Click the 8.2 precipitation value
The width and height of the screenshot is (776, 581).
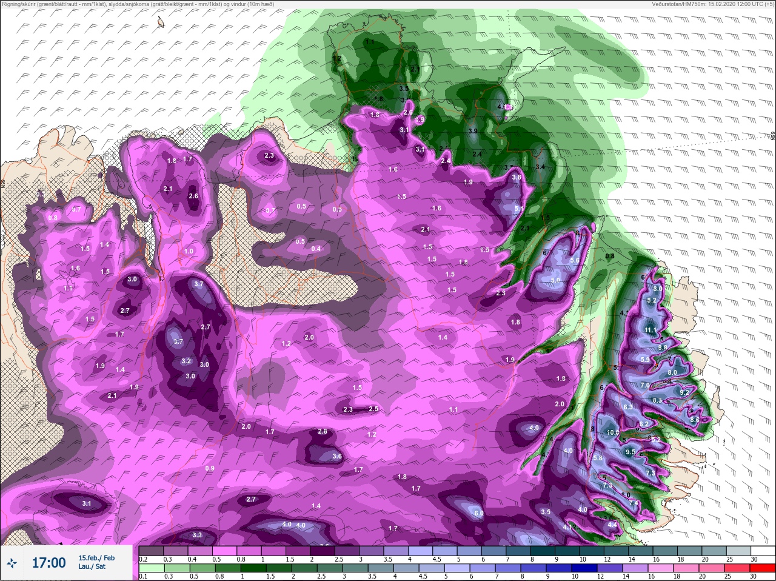tap(652, 300)
